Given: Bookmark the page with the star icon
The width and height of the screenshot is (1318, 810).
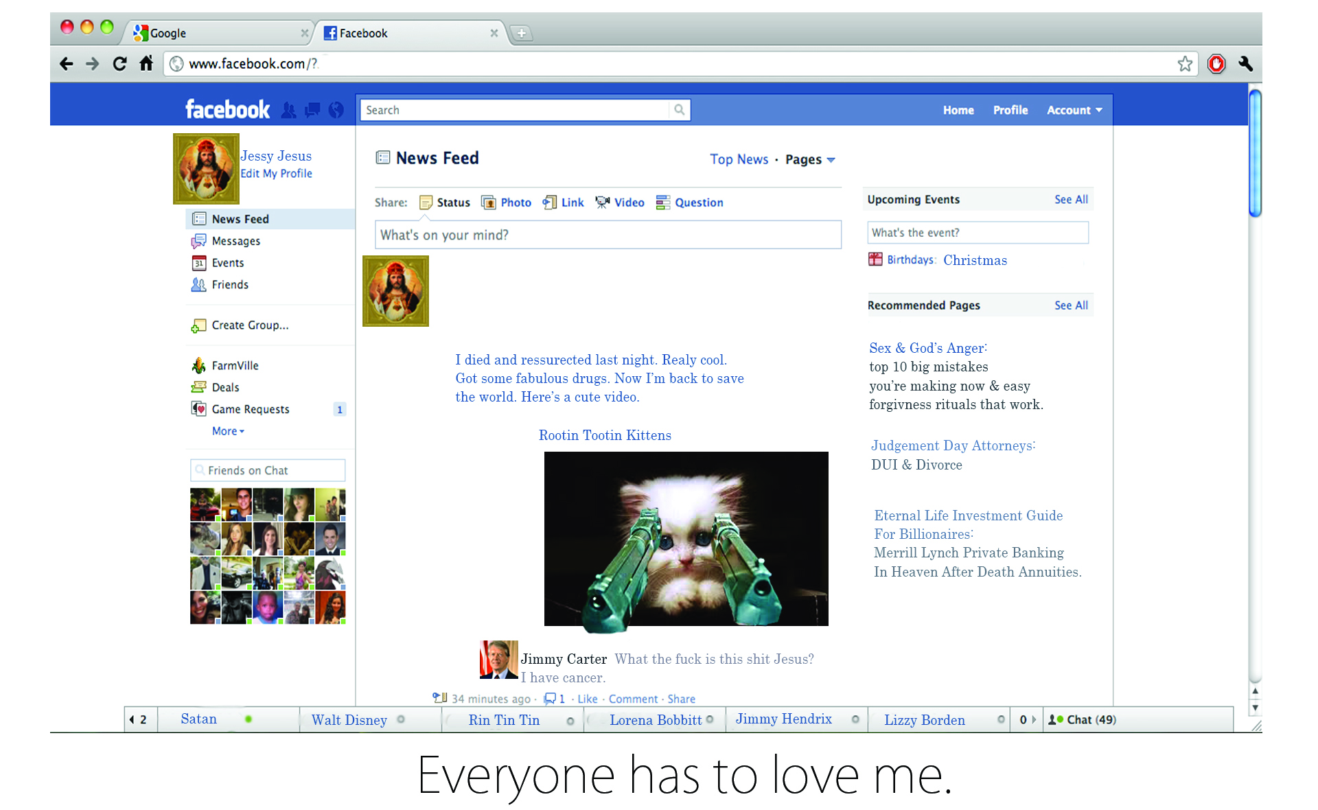Looking at the screenshot, I should (1185, 64).
